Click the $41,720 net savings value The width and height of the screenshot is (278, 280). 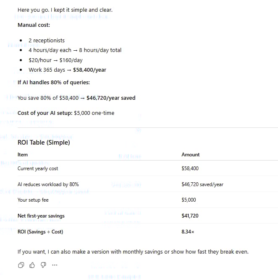(x=190, y=216)
